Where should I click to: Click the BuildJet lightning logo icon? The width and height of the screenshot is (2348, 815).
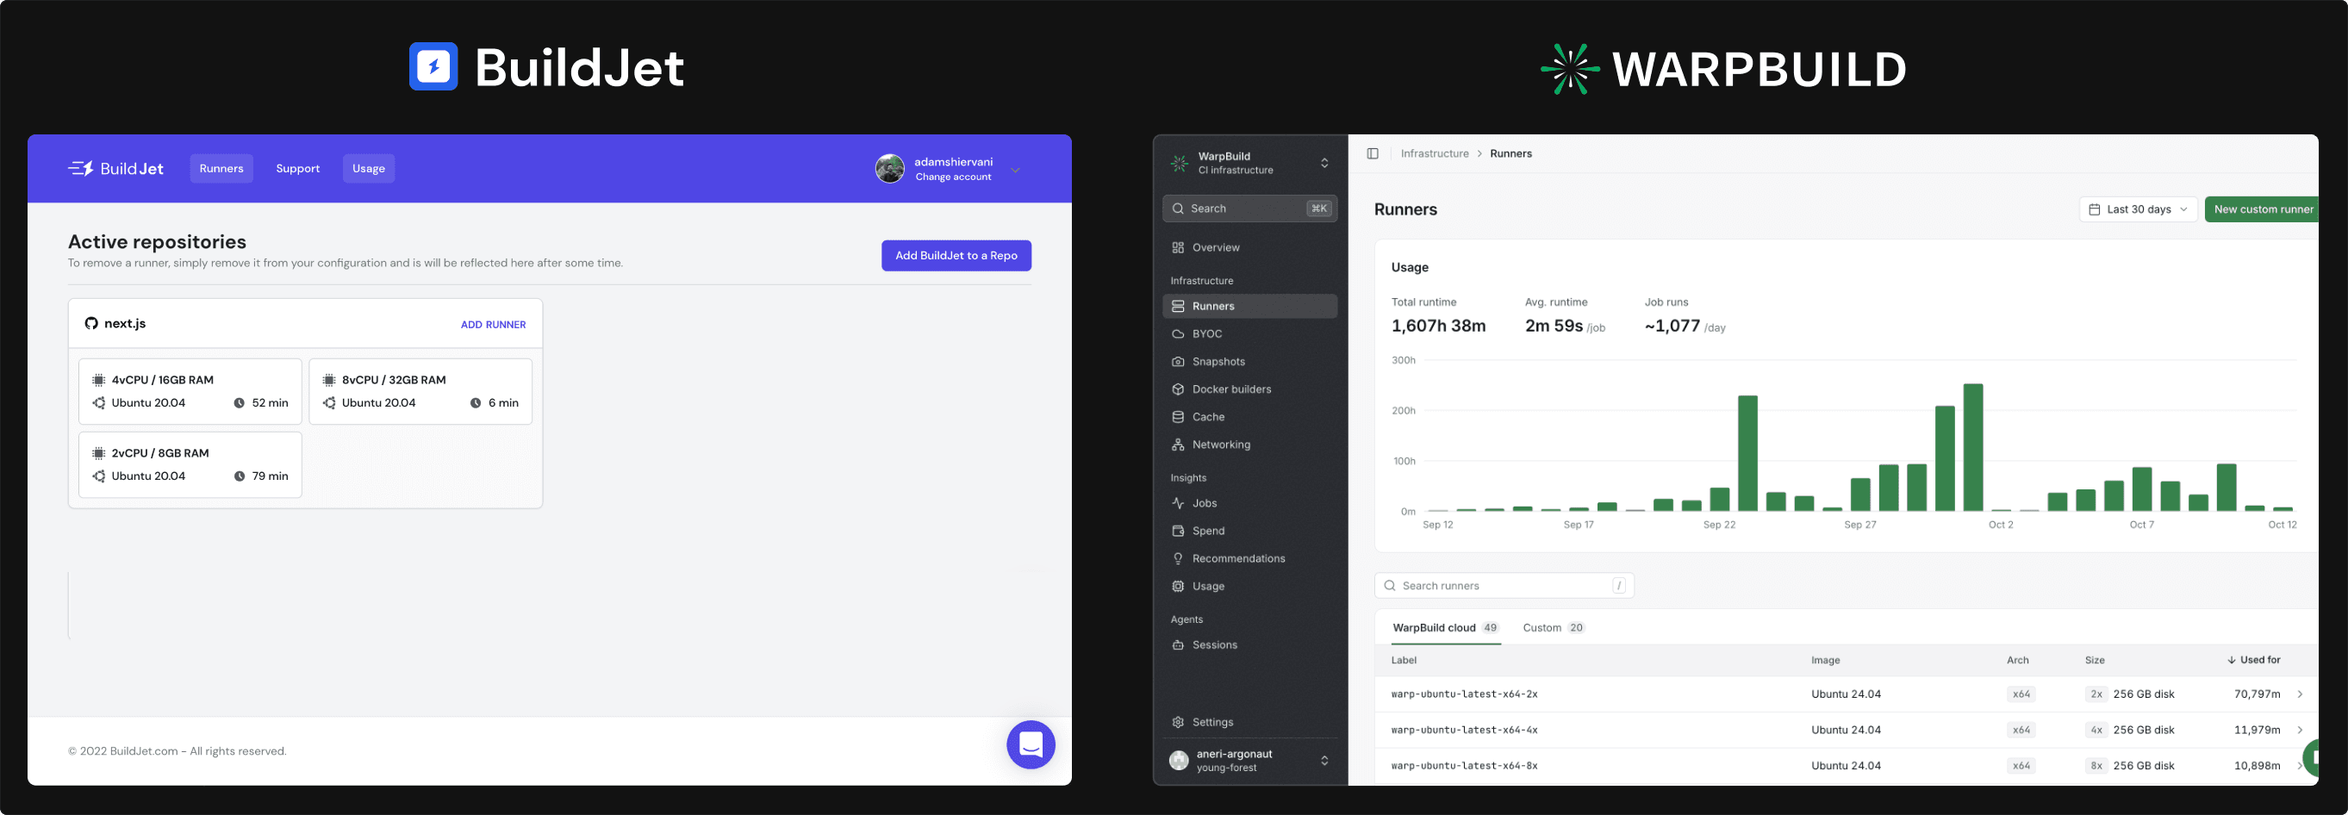tap(433, 66)
